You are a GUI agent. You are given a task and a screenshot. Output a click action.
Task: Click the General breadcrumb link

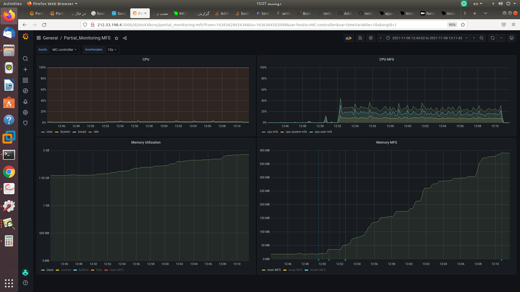click(x=50, y=38)
